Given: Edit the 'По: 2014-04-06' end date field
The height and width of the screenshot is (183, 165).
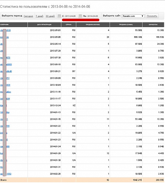Looking at the screenshot, I should [x=91, y=16].
